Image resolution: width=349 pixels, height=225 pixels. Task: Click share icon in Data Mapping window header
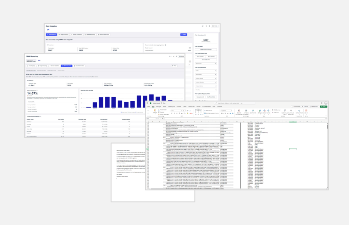206,26
